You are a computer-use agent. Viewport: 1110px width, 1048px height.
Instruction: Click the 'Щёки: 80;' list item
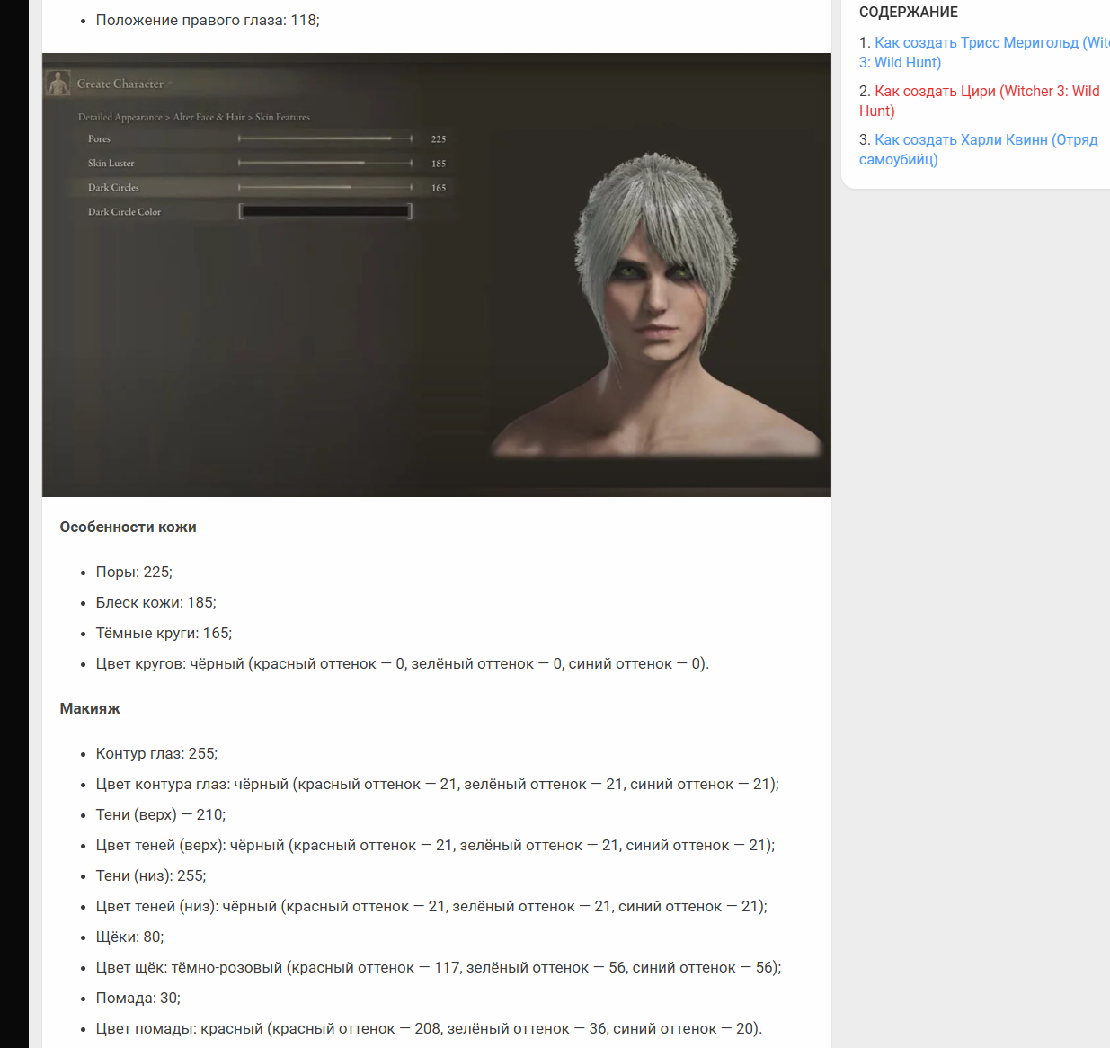(130, 937)
